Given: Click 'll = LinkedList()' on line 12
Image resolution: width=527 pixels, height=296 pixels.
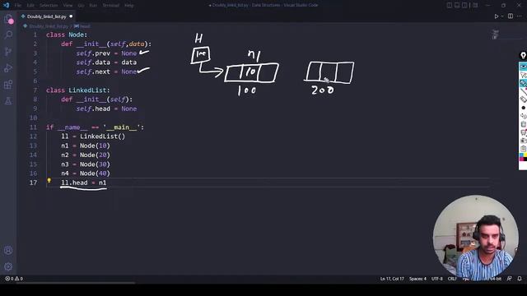Looking at the screenshot, I should pyautogui.click(x=93, y=136).
